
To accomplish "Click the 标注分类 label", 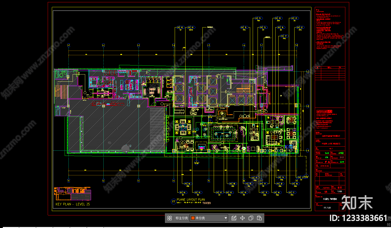I will pyautogui.click(x=182, y=218).
